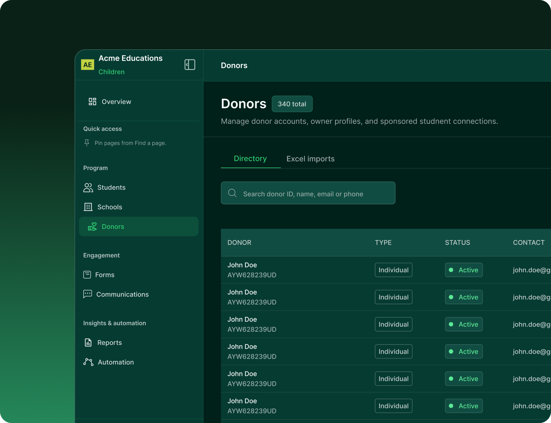Switch to the Directory tab
Image resolution: width=551 pixels, height=423 pixels.
point(250,159)
